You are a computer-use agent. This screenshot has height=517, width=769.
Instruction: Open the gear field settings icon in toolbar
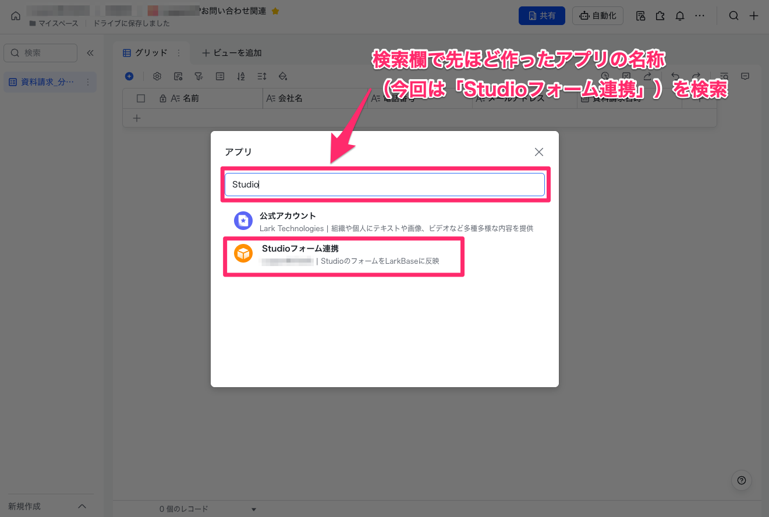[157, 76]
